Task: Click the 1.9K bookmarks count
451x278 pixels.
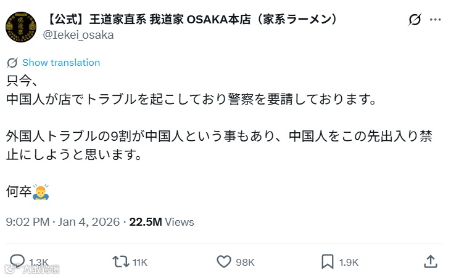Action: (349, 262)
